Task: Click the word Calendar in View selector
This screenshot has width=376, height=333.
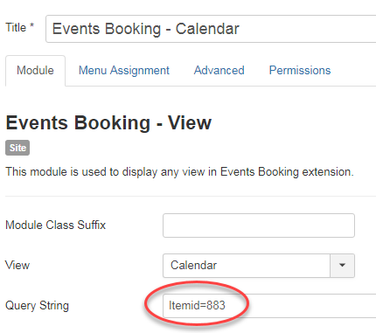Action: (x=193, y=266)
